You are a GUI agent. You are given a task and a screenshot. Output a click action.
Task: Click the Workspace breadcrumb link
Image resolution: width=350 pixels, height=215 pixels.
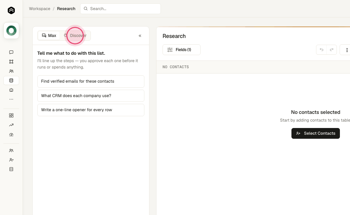point(39,9)
